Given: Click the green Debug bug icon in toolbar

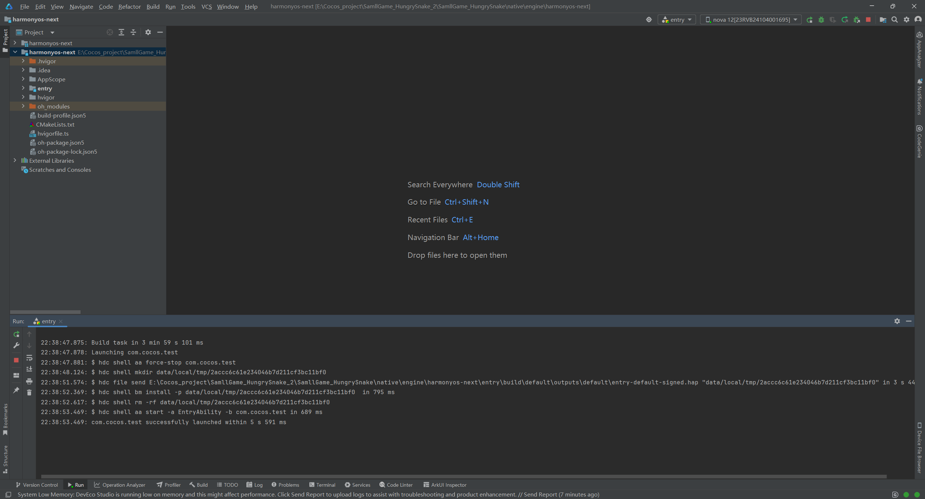Looking at the screenshot, I should (821, 20).
